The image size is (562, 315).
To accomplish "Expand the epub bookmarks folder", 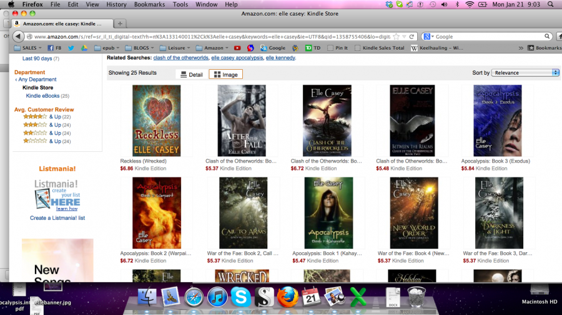I will (107, 48).
